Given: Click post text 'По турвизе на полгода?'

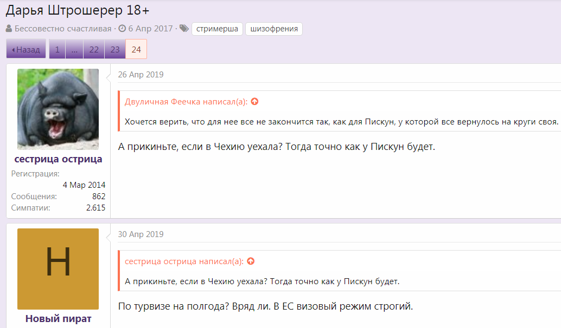Looking at the screenshot, I should point(174,306).
